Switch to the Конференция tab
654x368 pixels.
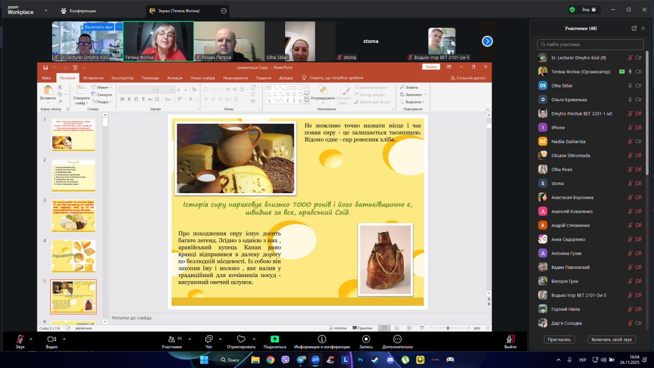[x=78, y=11]
